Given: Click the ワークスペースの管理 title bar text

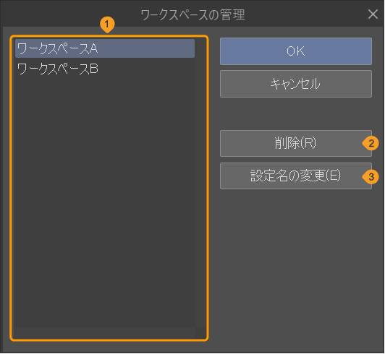Looking at the screenshot, I should [193, 14].
